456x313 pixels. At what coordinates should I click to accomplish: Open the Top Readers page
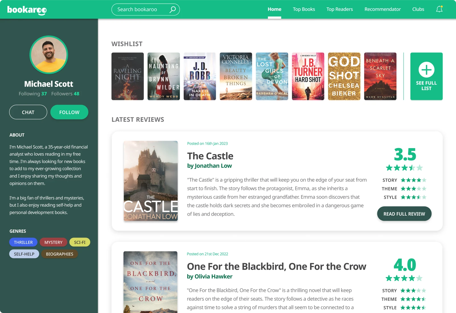point(339,9)
